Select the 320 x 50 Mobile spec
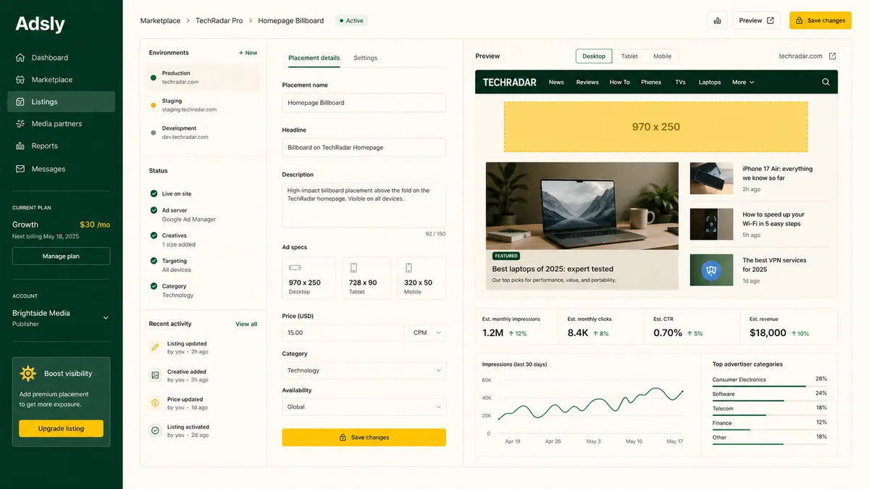 pos(421,278)
